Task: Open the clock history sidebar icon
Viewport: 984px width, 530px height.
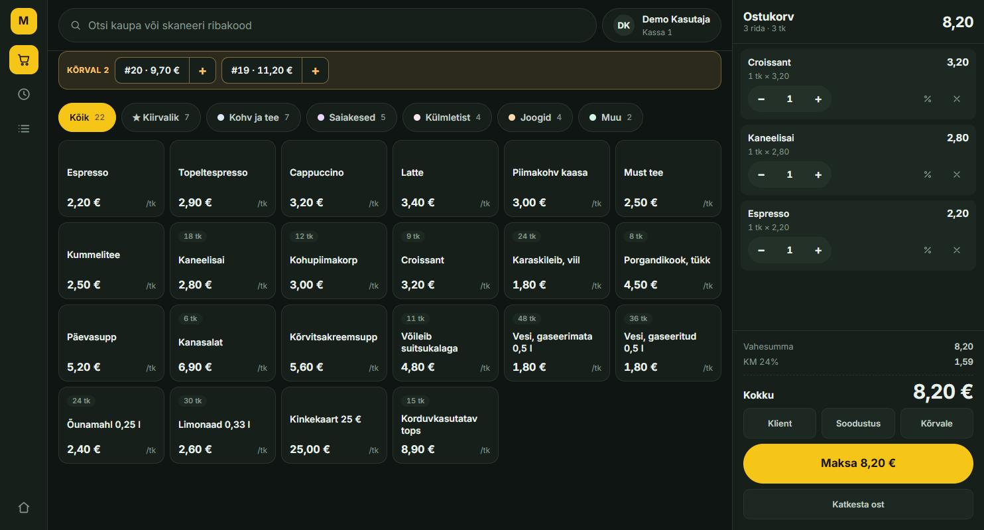Action: 24,94
